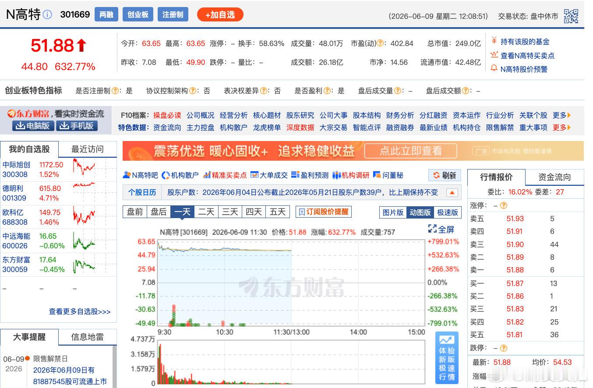593x388 pixels.
Task: Open the 体验新版极速行情 floating icon
Action: 447,358
